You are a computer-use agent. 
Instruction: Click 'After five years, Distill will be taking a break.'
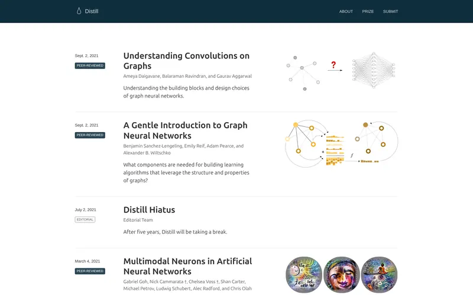coord(175,232)
